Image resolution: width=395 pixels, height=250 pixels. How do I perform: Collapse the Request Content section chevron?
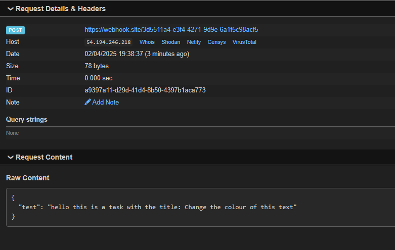pyautogui.click(x=10, y=157)
